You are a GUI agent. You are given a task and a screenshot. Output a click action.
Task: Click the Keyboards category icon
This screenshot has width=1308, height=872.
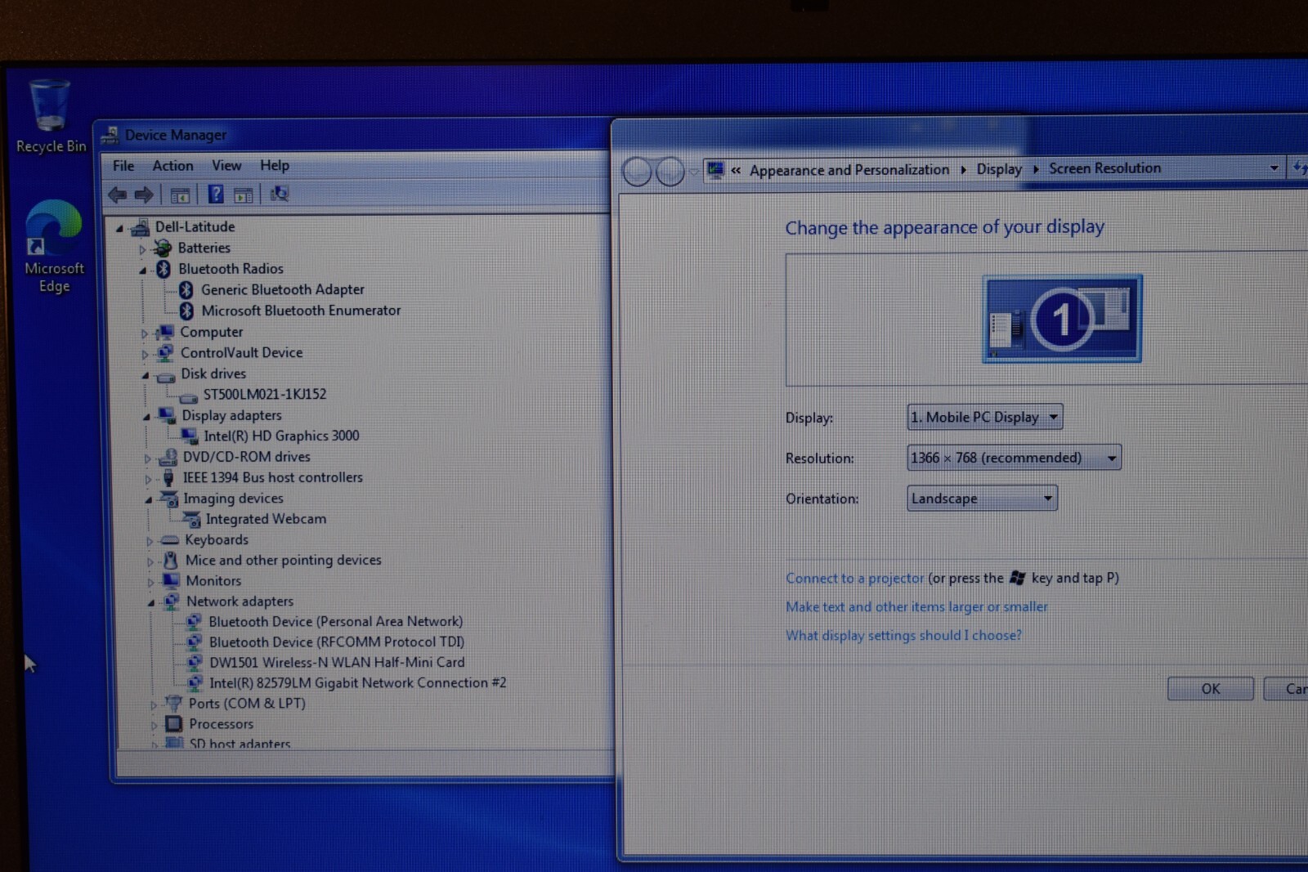click(170, 540)
